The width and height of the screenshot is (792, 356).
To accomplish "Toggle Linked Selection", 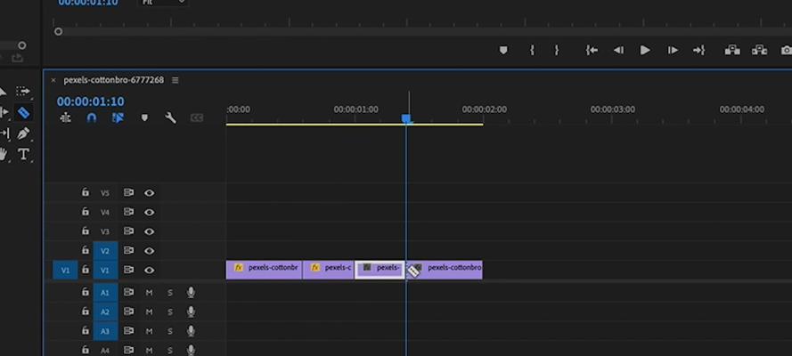I will coord(118,118).
